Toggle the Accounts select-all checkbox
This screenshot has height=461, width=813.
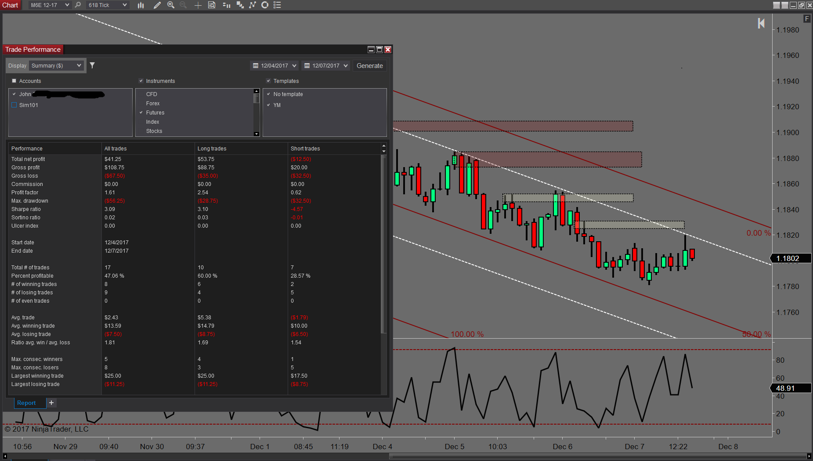tap(14, 81)
